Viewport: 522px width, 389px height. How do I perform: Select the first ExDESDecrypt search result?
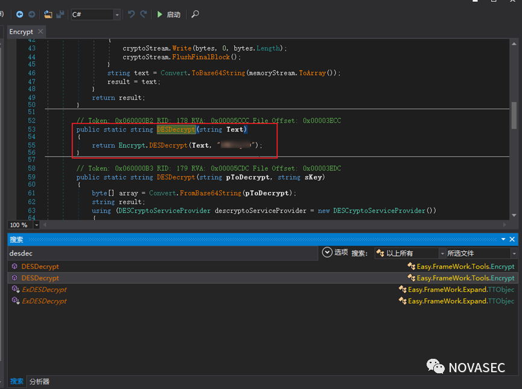point(44,289)
